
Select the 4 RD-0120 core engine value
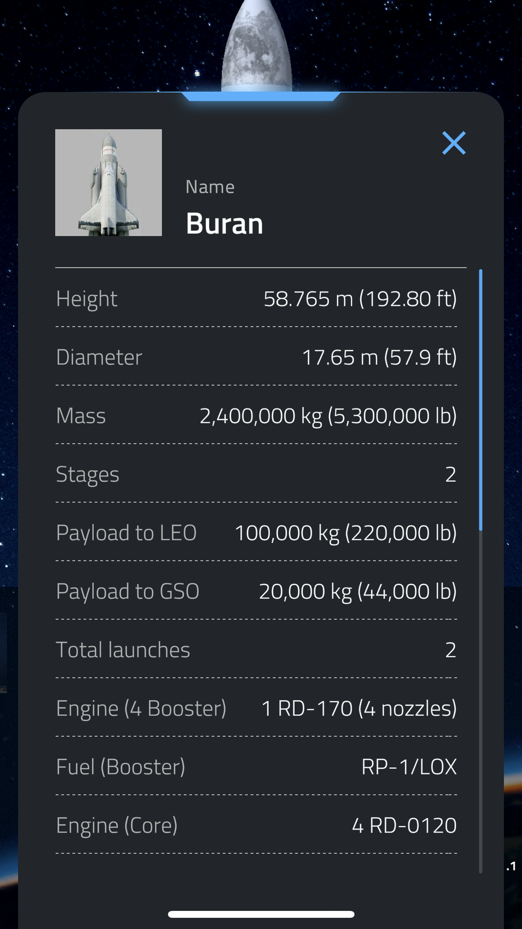click(404, 825)
